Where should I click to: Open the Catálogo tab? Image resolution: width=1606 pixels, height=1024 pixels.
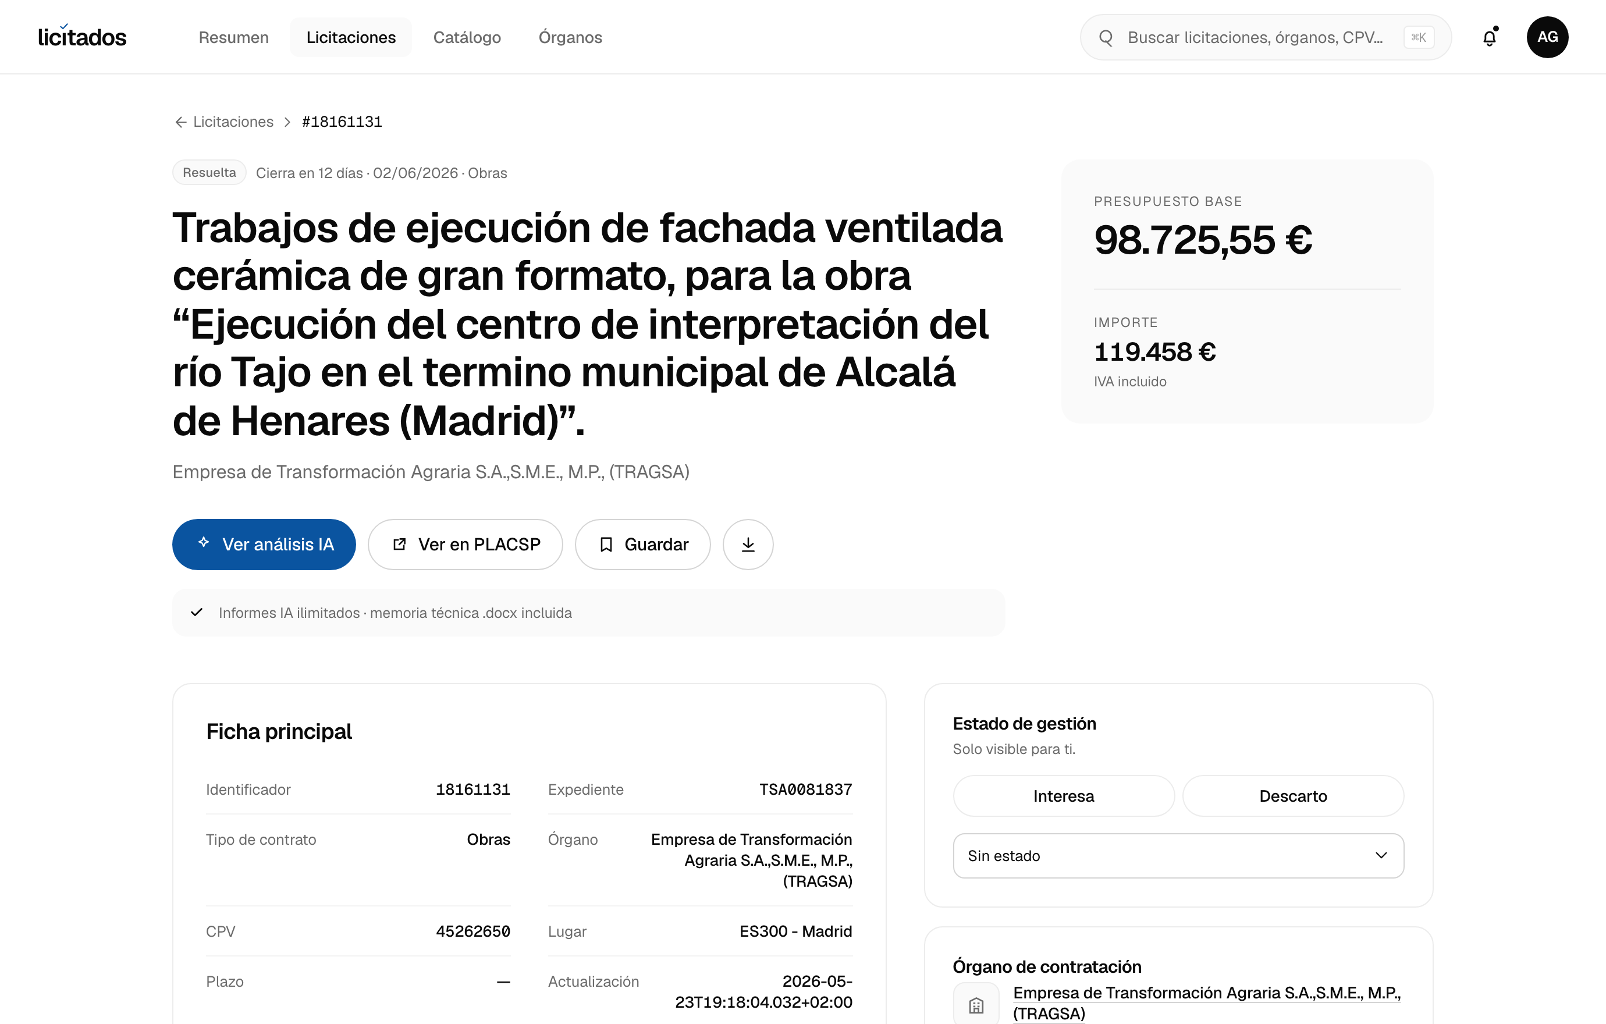click(x=467, y=37)
